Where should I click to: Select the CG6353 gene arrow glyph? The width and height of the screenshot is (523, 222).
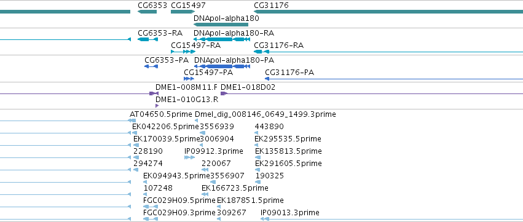click(147, 12)
